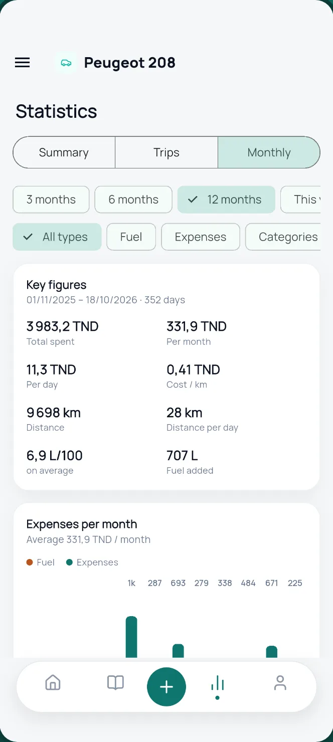333x742 pixels.
Task: Click the Expenses per month heading
Action: [82, 524]
